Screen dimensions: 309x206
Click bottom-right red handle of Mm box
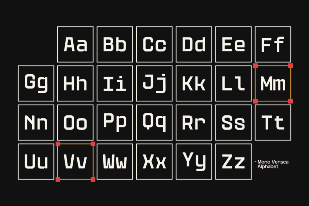click(290, 101)
